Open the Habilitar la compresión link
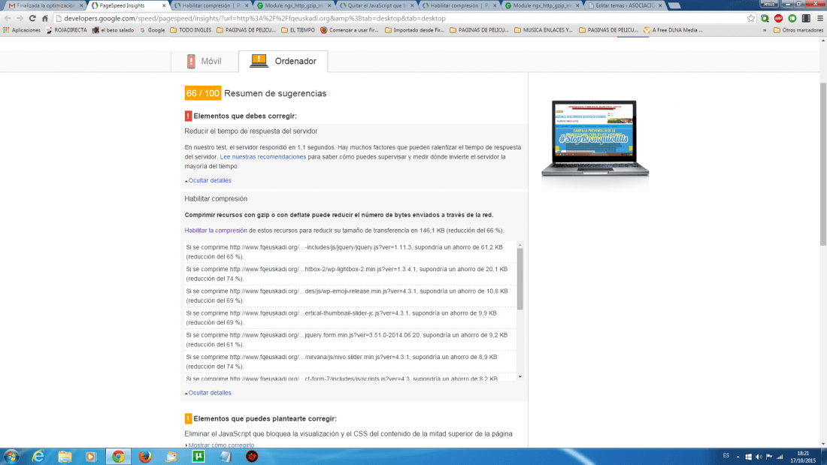The height and width of the screenshot is (465, 827). (216, 231)
